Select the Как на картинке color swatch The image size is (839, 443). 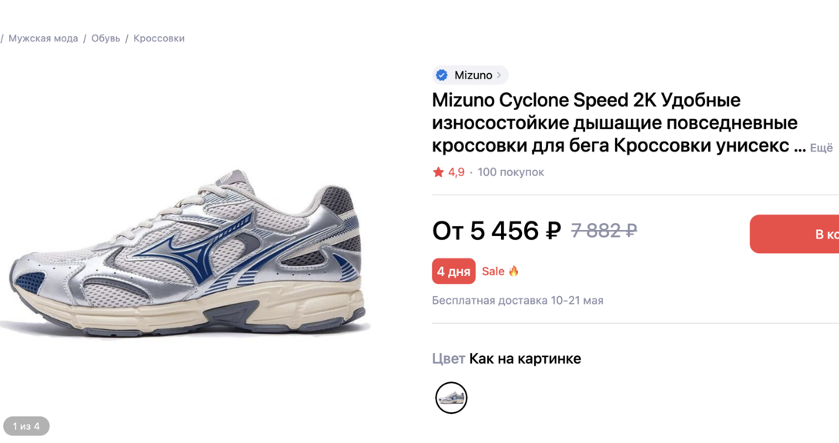pos(451,398)
